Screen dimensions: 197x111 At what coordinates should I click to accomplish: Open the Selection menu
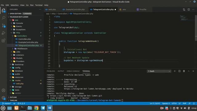click(x=14, y=5)
